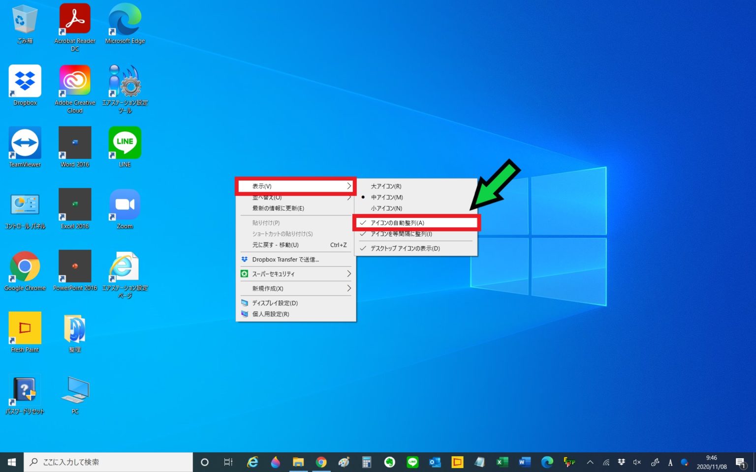Open the Fresh Paint desktop icon
756x472 pixels.
pos(25,329)
